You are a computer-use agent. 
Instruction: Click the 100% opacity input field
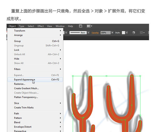pyautogui.click(x=105, y=33)
